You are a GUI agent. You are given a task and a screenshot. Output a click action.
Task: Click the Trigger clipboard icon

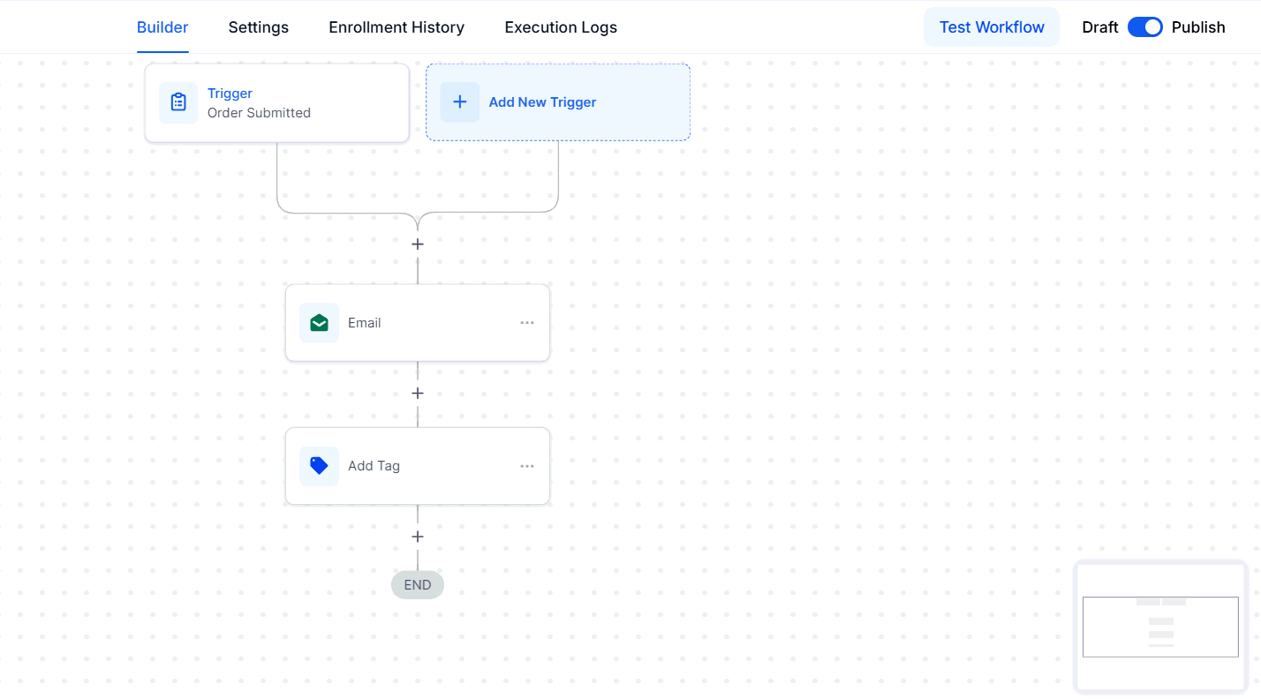[178, 102]
